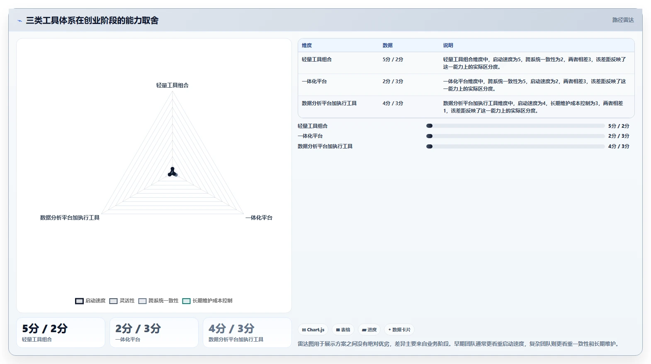Toggle the 灵活性 legend swatch
Image resolution: width=651 pixels, height=364 pixels.
(x=114, y=301)
